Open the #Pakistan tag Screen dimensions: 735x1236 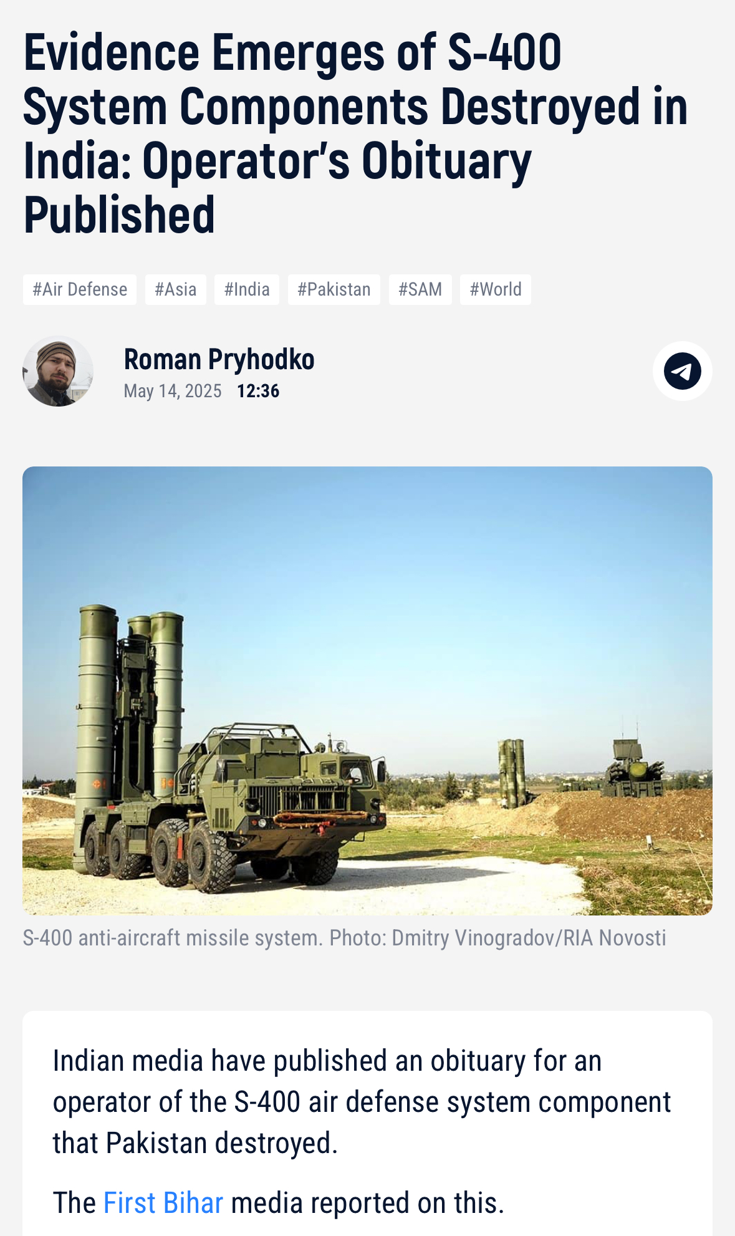pos(334,289)
